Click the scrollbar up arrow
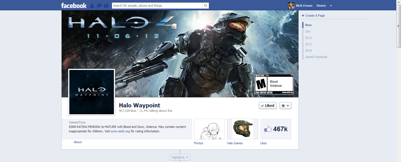The width and height of the screenshot is (401, 162). click(x=398, y=2)
